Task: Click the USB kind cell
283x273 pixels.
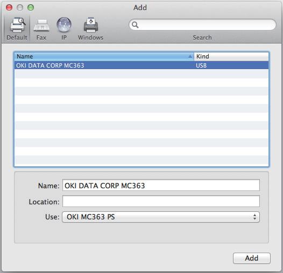Action: tap(201, 65)
